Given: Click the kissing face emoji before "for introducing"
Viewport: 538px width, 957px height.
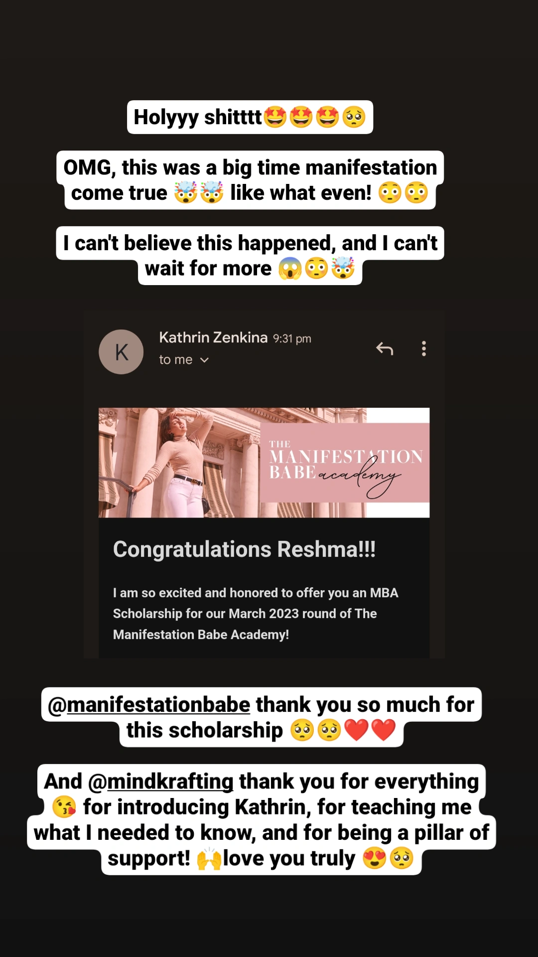Looking at the screenshot, I should point(64,807).
